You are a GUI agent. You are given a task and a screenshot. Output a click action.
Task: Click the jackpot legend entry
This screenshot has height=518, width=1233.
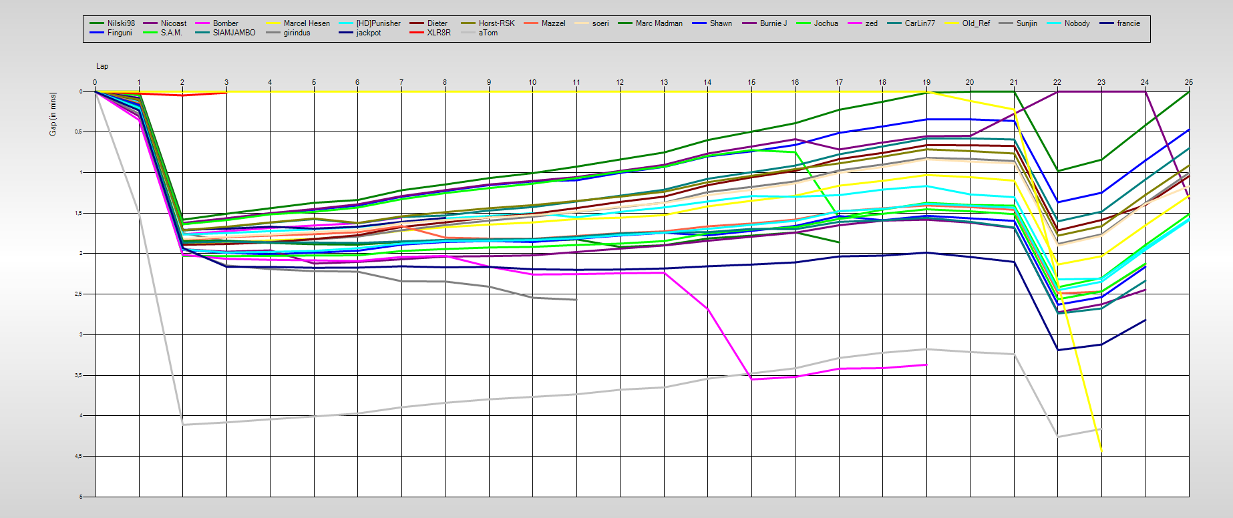368,33
